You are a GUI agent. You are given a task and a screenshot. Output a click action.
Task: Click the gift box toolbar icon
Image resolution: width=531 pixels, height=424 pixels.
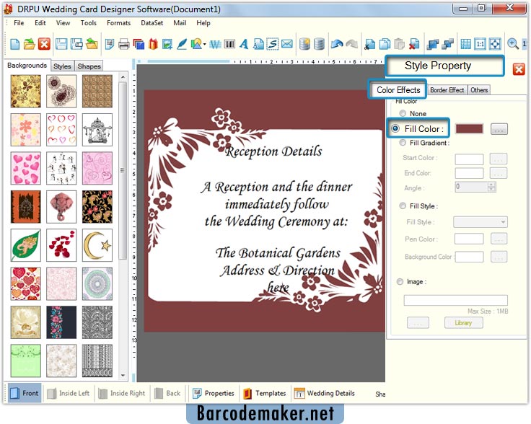(153, 44)
